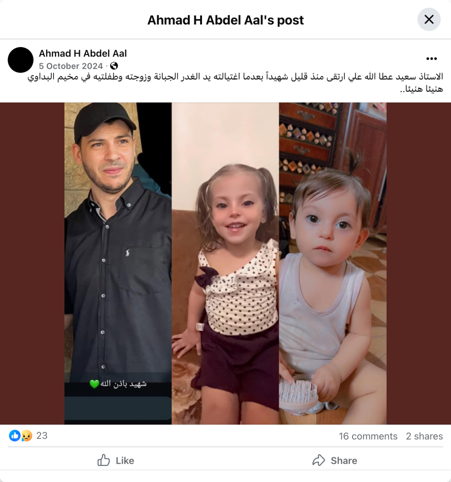The width and height of the screenshot is (451, 482).
Task: Click the blue like reaction icon
Action: (15, 435)
